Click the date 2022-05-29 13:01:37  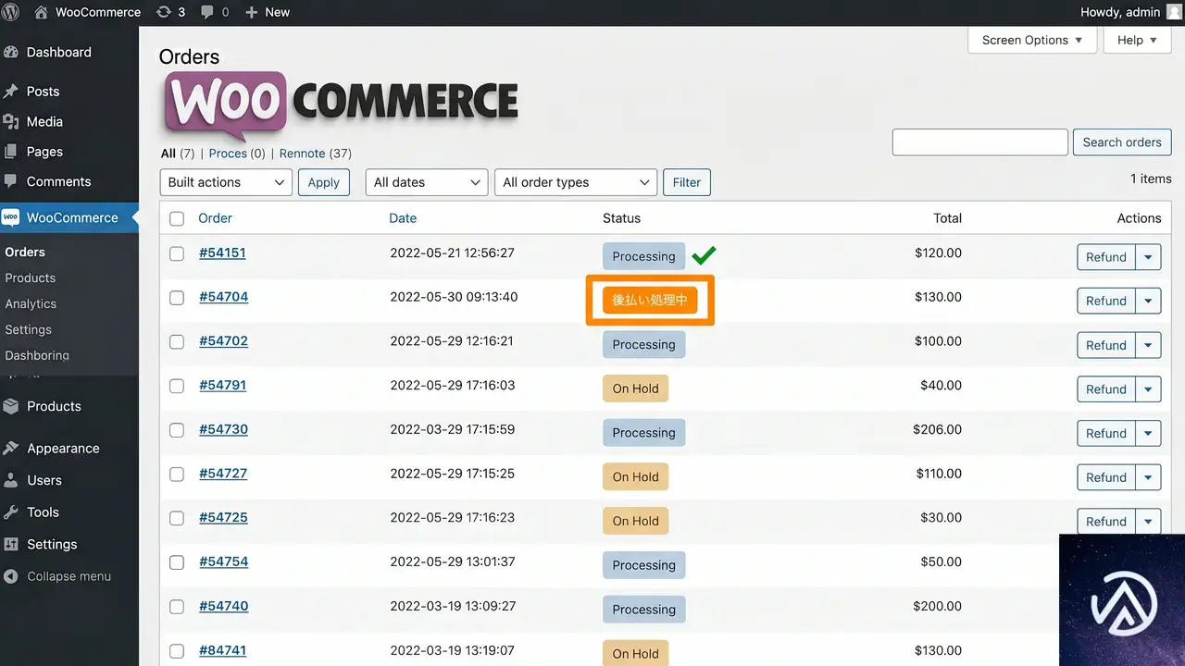453,561
